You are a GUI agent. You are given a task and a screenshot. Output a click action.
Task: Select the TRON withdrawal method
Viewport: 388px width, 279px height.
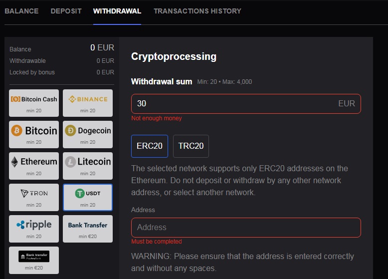click(34, 197)
